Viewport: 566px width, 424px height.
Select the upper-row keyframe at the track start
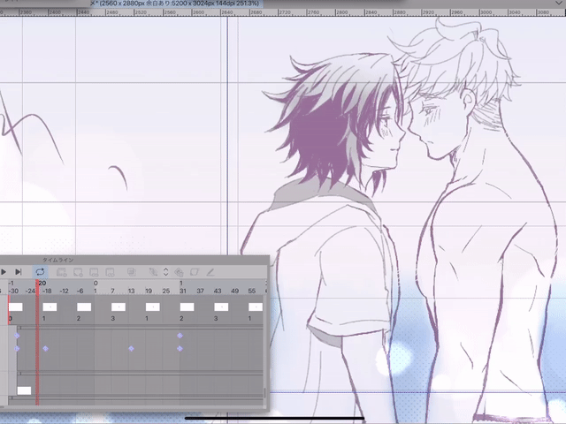pos(17,336)
